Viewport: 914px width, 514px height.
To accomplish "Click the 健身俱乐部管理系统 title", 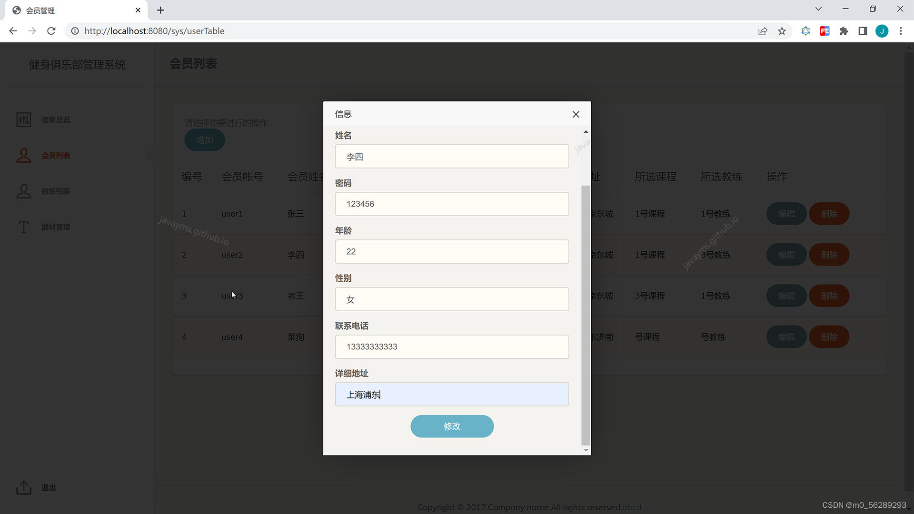I will pos(77,65).
